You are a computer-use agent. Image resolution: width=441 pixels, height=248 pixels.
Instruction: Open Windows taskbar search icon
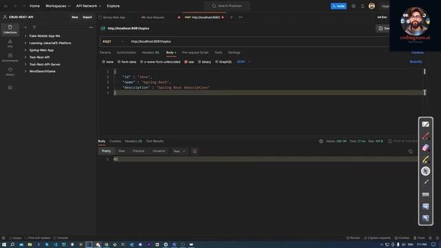pyautogui.click(x=12, y=245)
